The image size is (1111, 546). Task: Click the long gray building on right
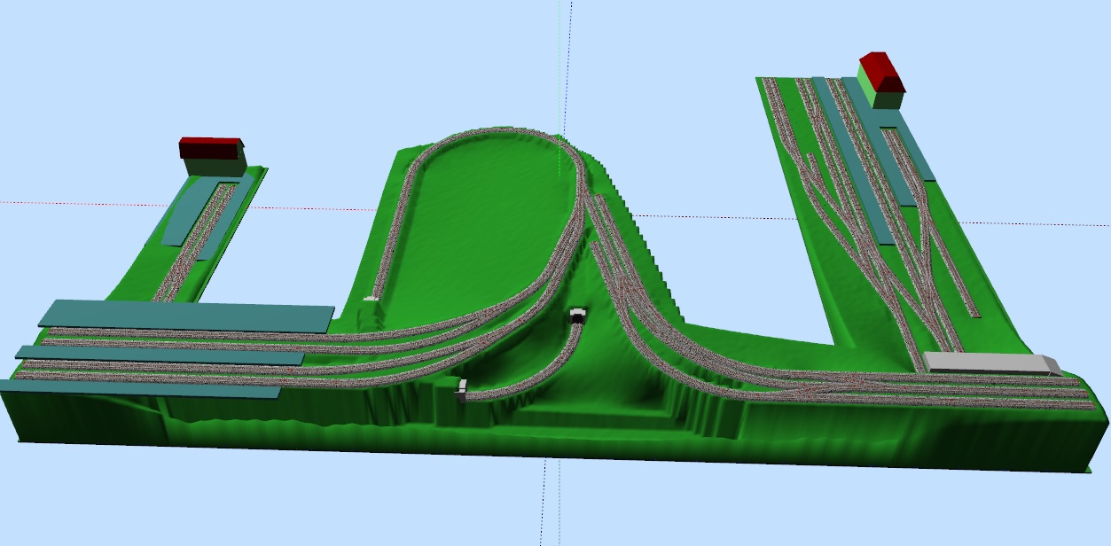coord(986,363)
